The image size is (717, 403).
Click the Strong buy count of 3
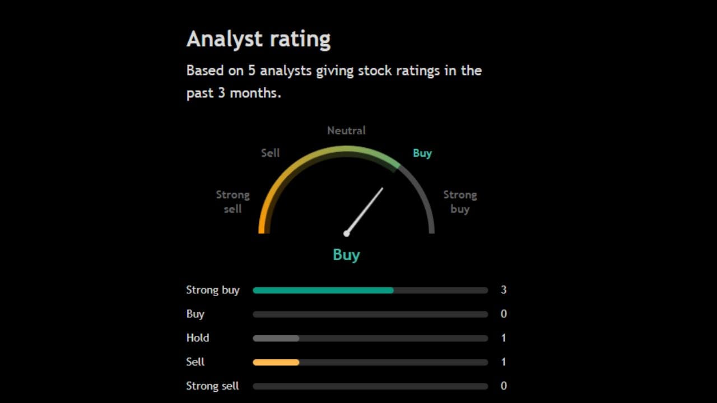(504, 290)
